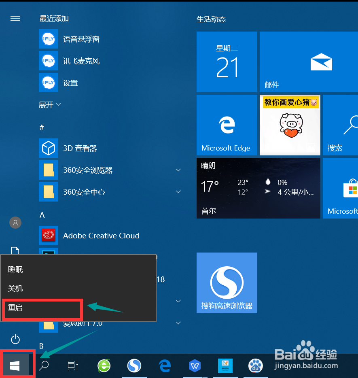Expand the 360安全浏览器 folder chevron

click(x=178, y=170)
